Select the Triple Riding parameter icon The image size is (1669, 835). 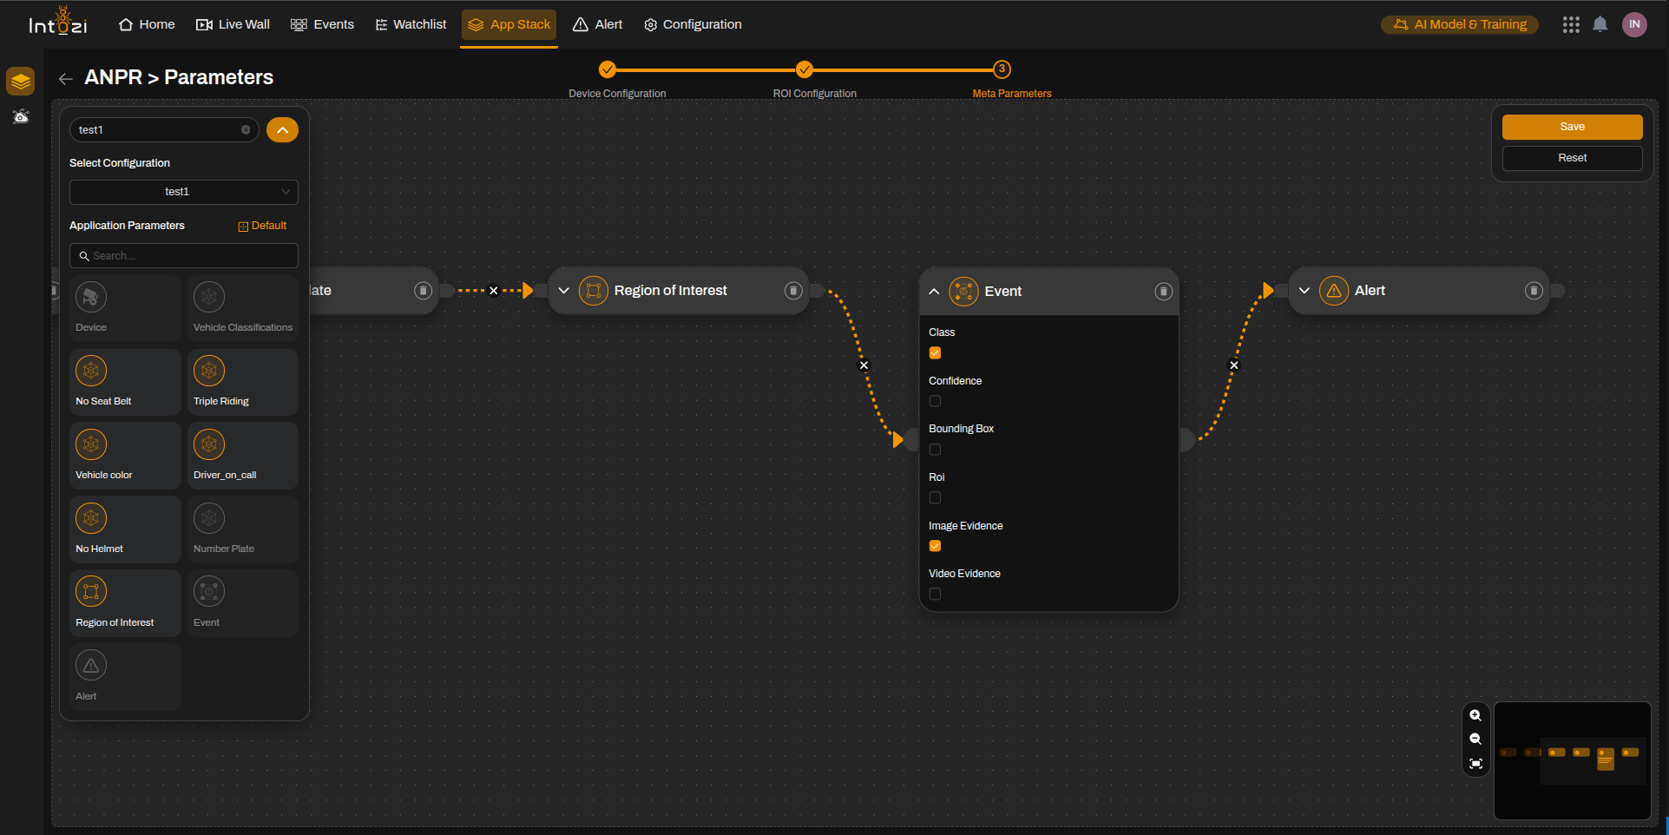[209, 371]
